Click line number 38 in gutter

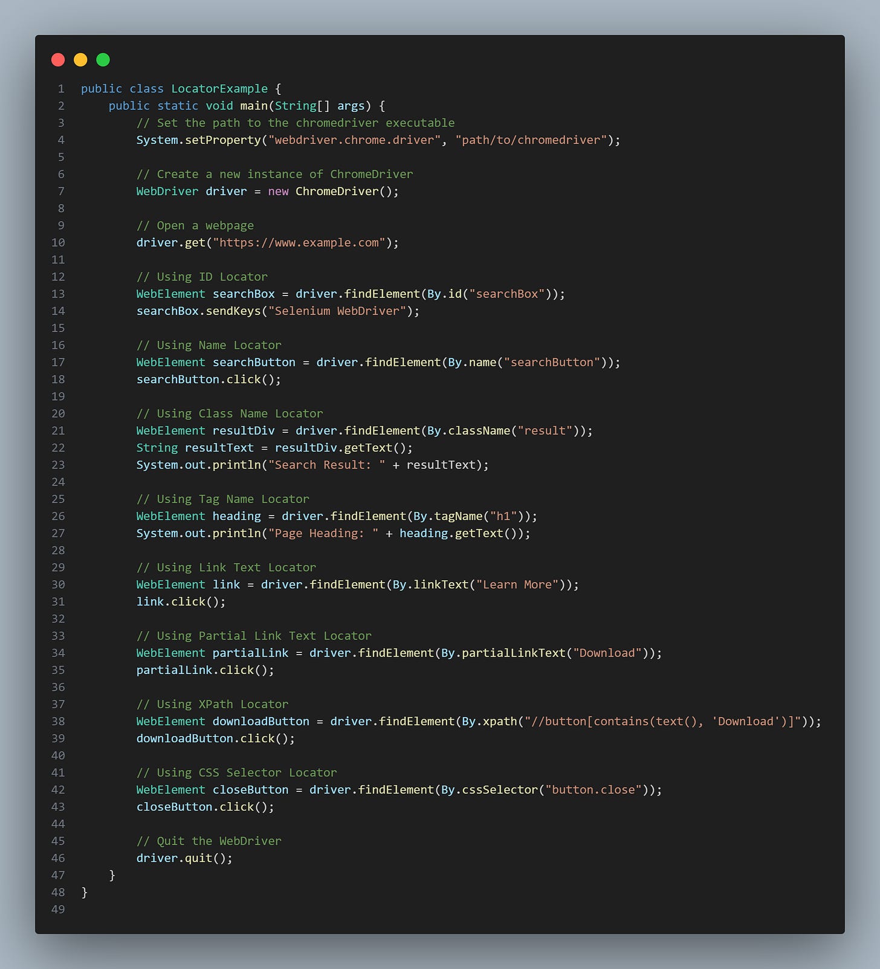pyautogui.click(x=58, y=721)
